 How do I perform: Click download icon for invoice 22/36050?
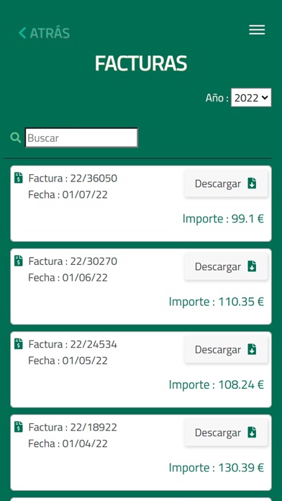252,184
